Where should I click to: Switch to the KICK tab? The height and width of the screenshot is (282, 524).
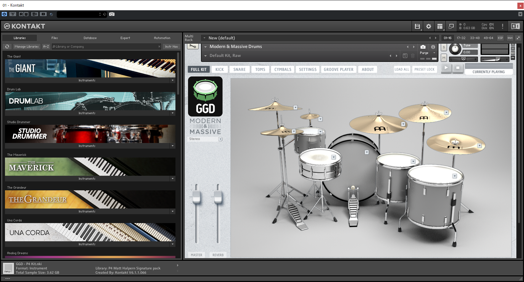(x=220, y=70)
